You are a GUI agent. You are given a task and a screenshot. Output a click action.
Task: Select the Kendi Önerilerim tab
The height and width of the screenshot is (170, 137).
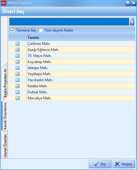[x=5, y=116]
